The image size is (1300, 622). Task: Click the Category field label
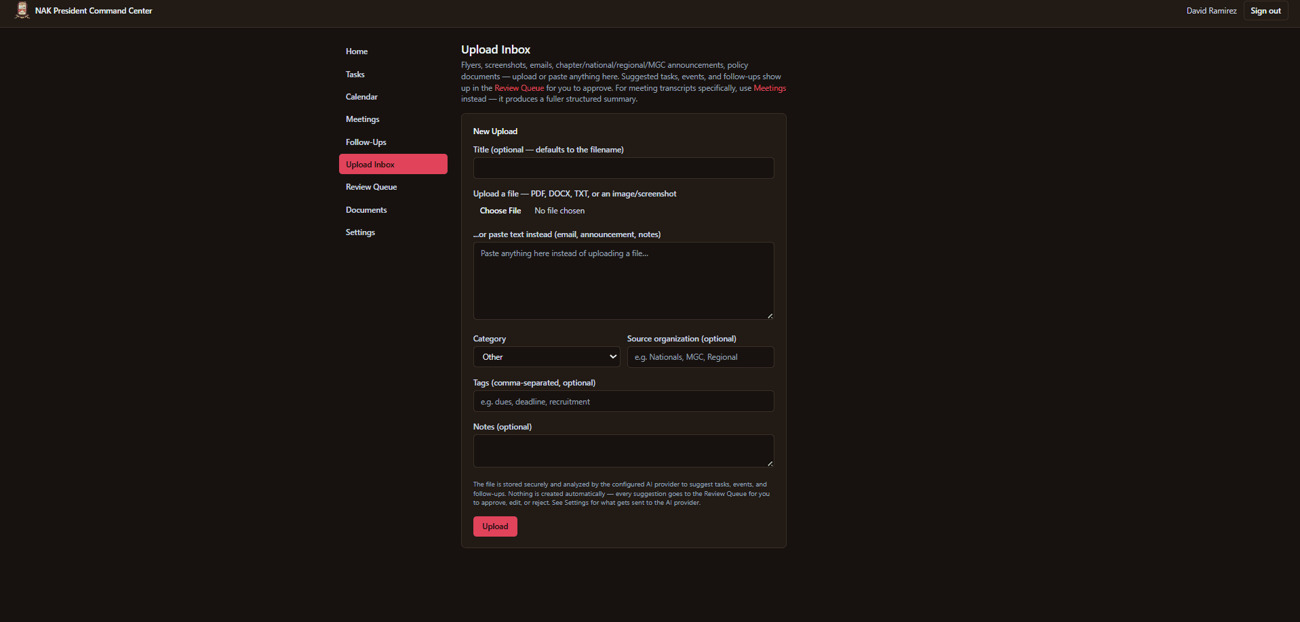click(x=490, y=339)
